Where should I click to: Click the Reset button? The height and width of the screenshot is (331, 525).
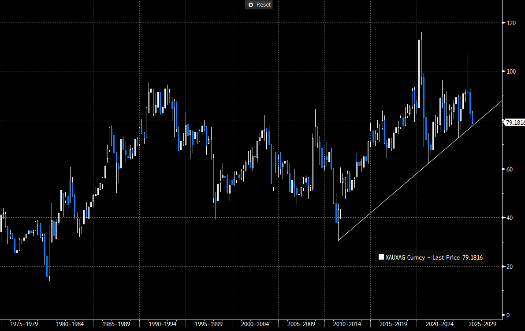[258, 5]
